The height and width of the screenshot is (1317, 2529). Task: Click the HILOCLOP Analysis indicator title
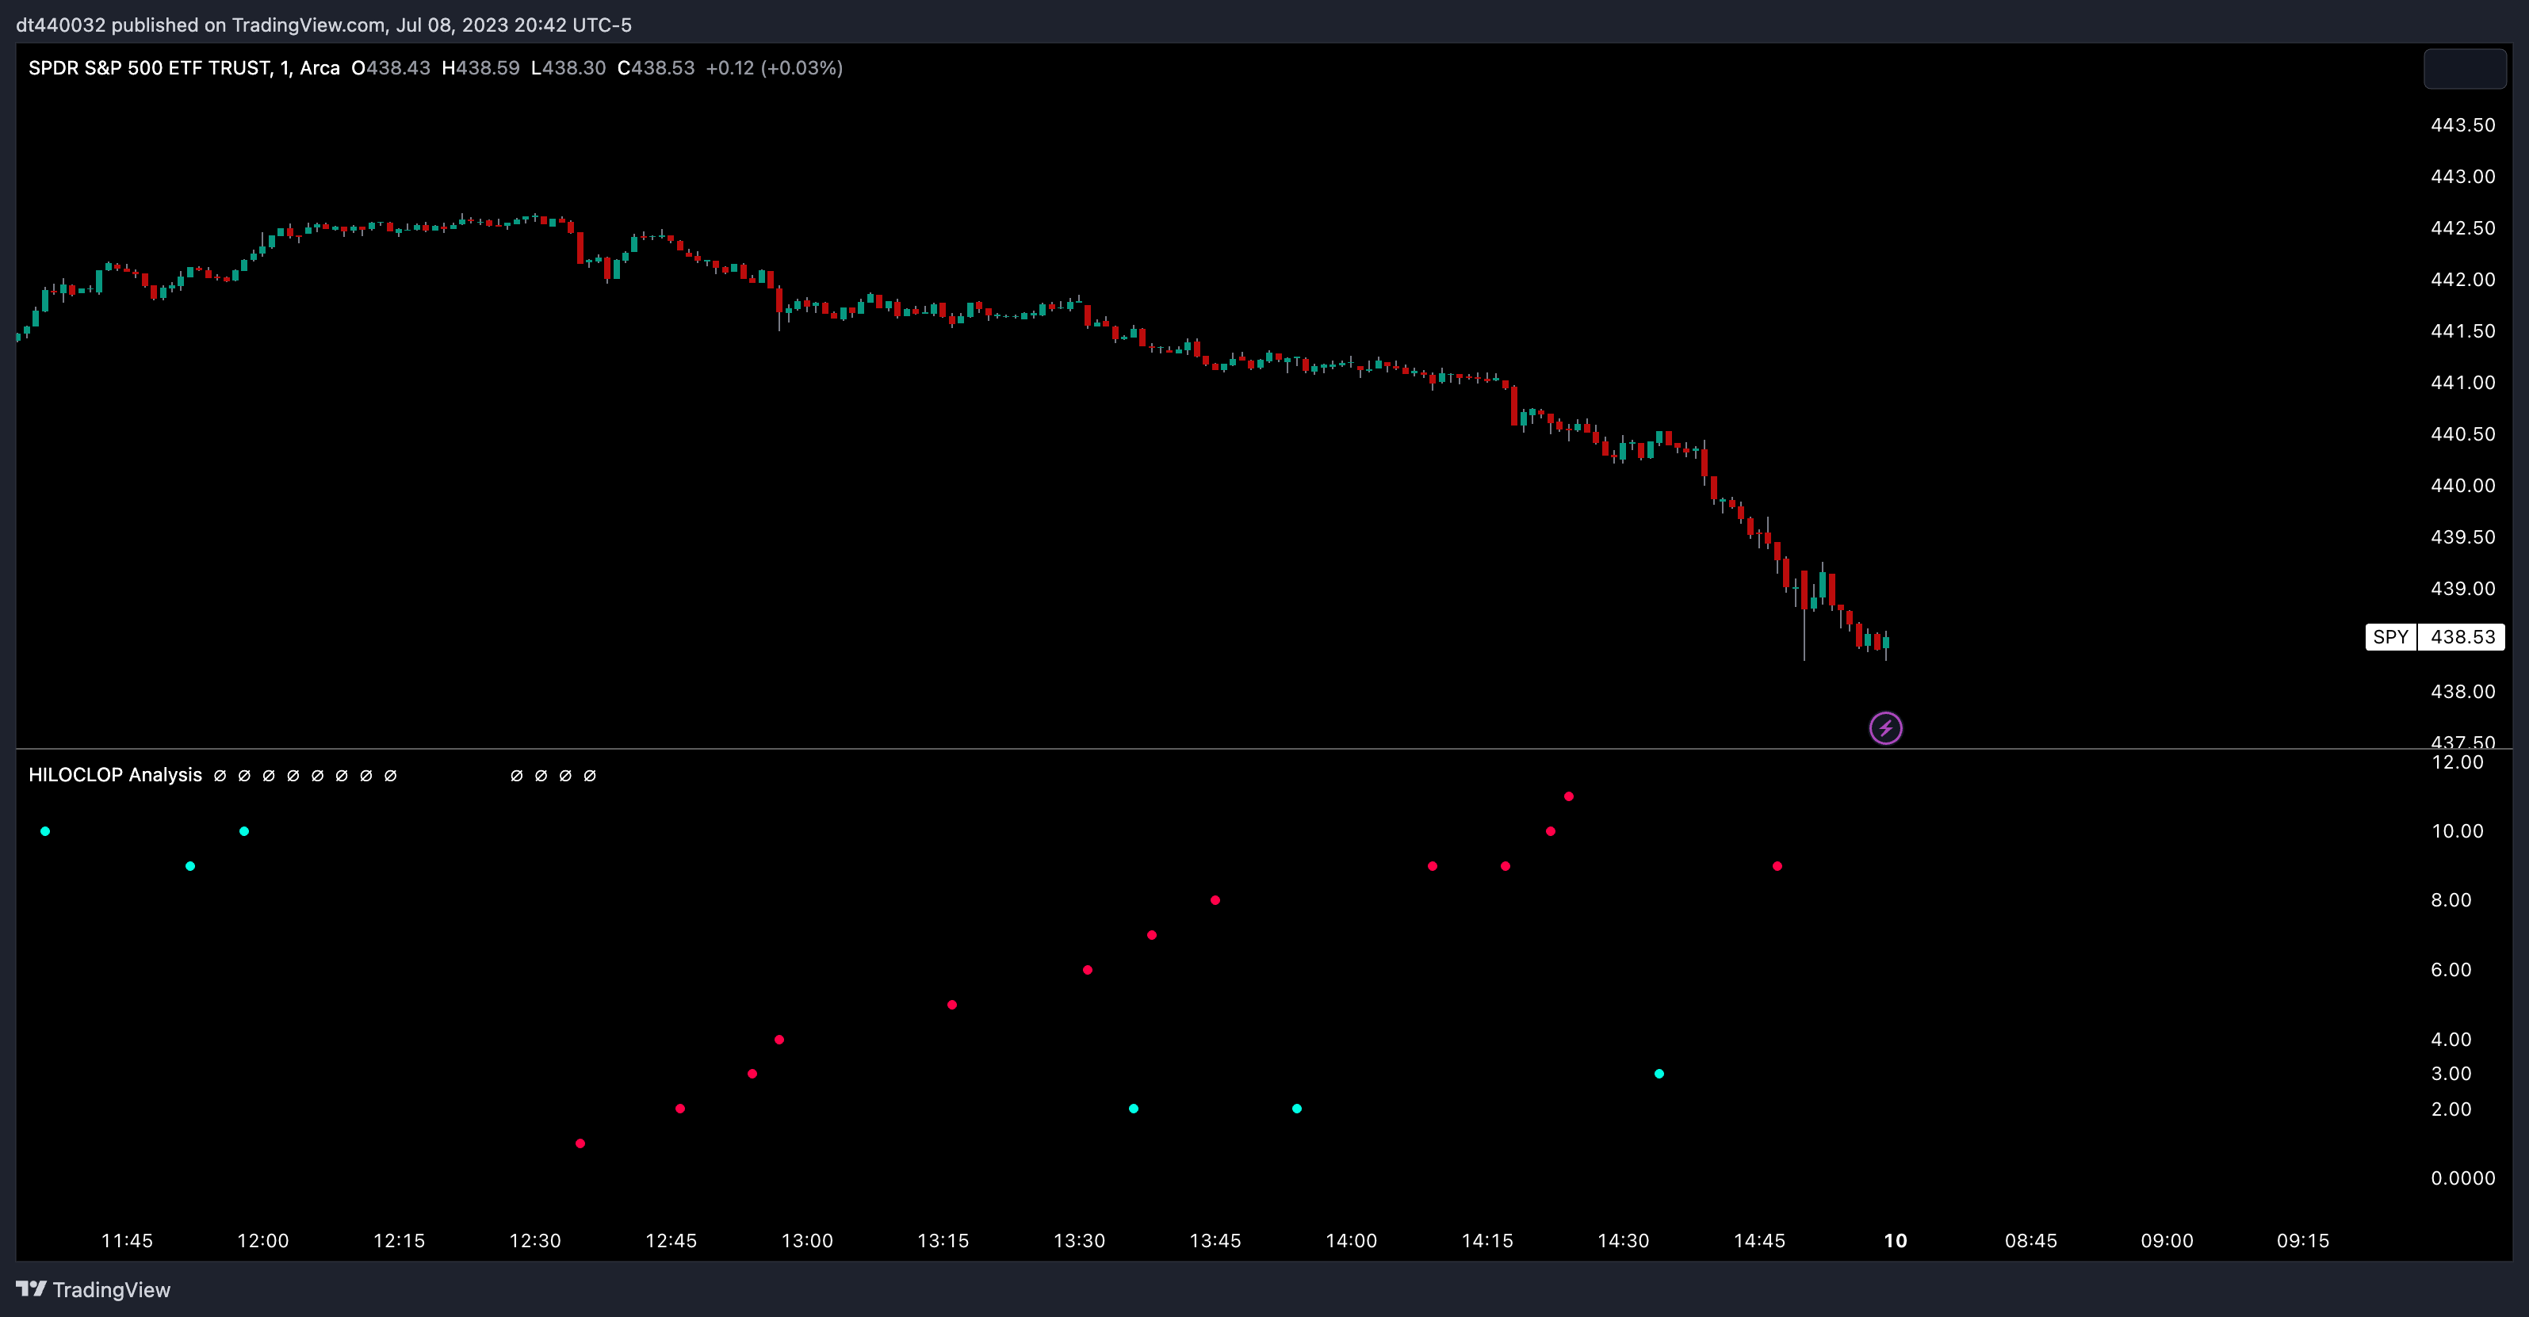click(x=115, y=774)
